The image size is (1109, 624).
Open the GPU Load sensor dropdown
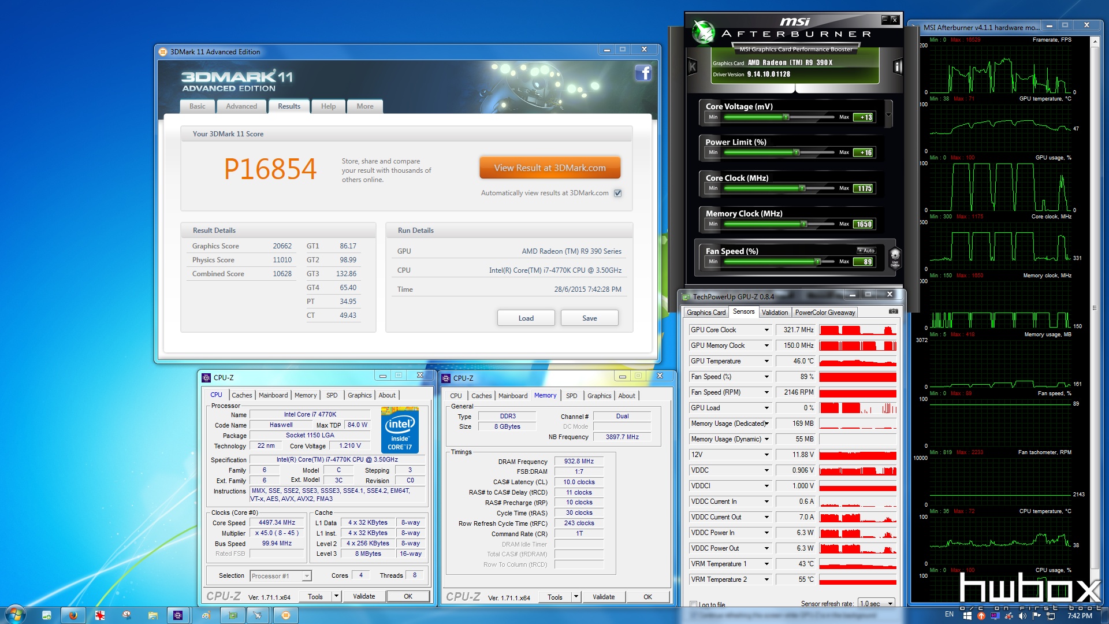767,408
